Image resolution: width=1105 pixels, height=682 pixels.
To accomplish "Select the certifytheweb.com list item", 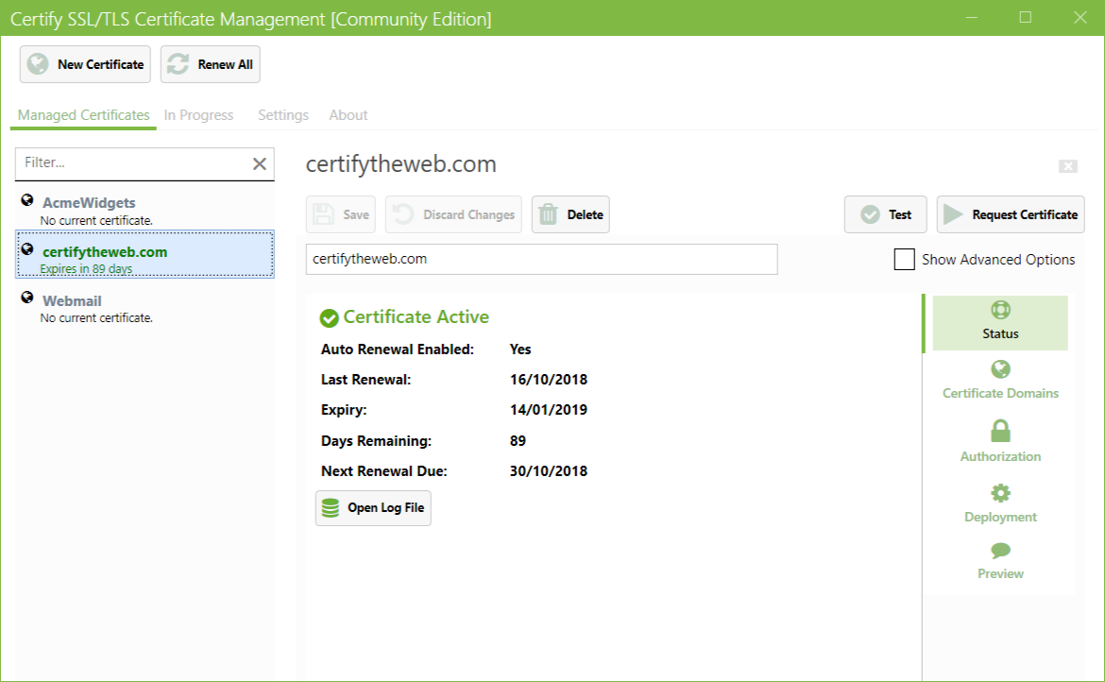I will [144, 254].
